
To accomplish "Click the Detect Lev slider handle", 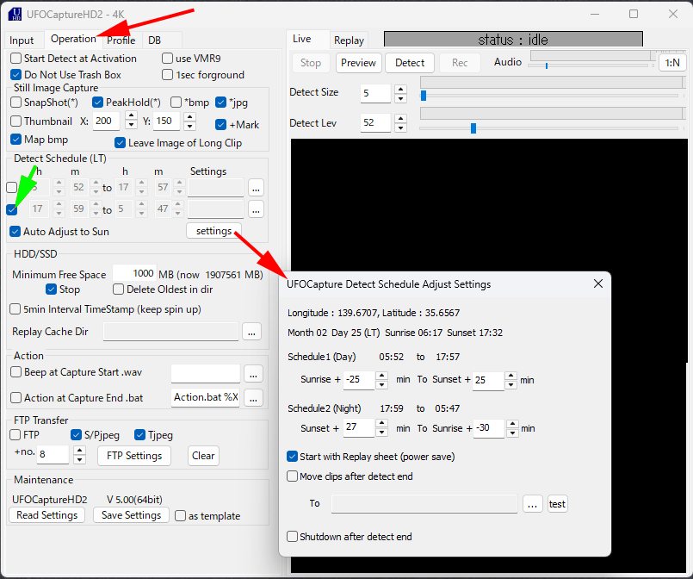I will [x=473, y=128].
